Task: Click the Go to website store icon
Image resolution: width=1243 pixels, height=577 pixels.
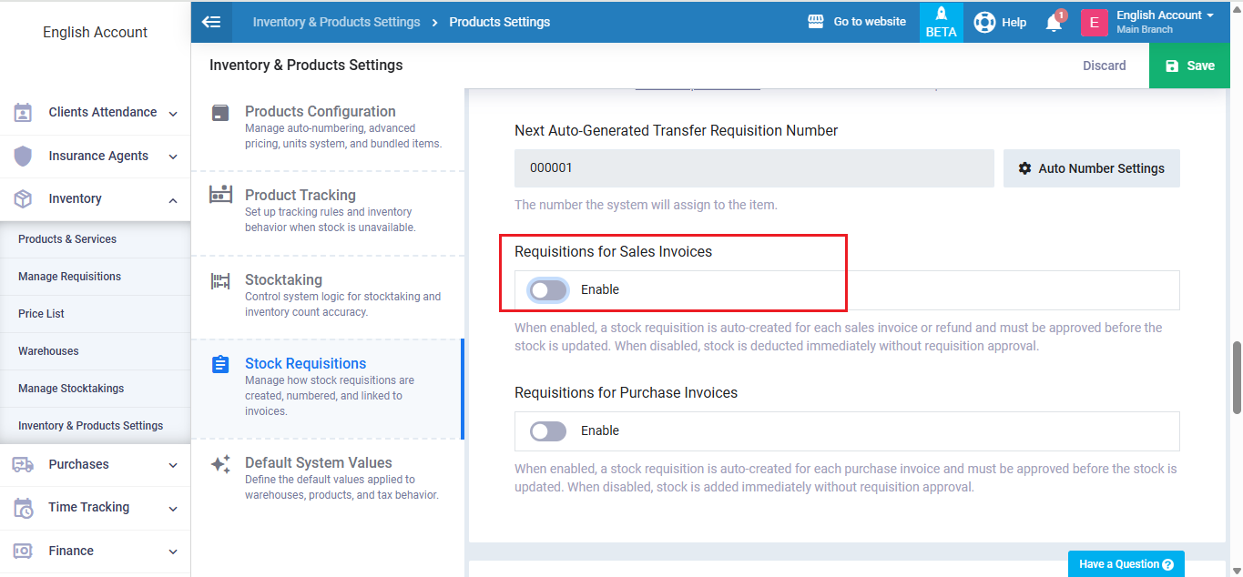Action: coord(816,22)
